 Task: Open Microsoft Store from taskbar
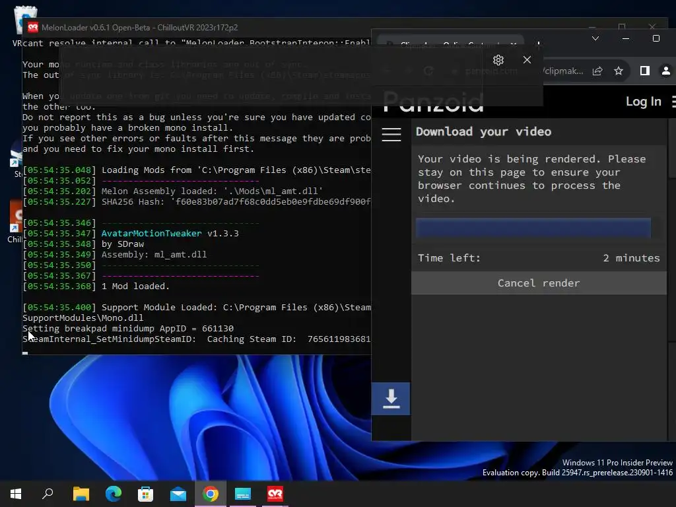(145, 494)
